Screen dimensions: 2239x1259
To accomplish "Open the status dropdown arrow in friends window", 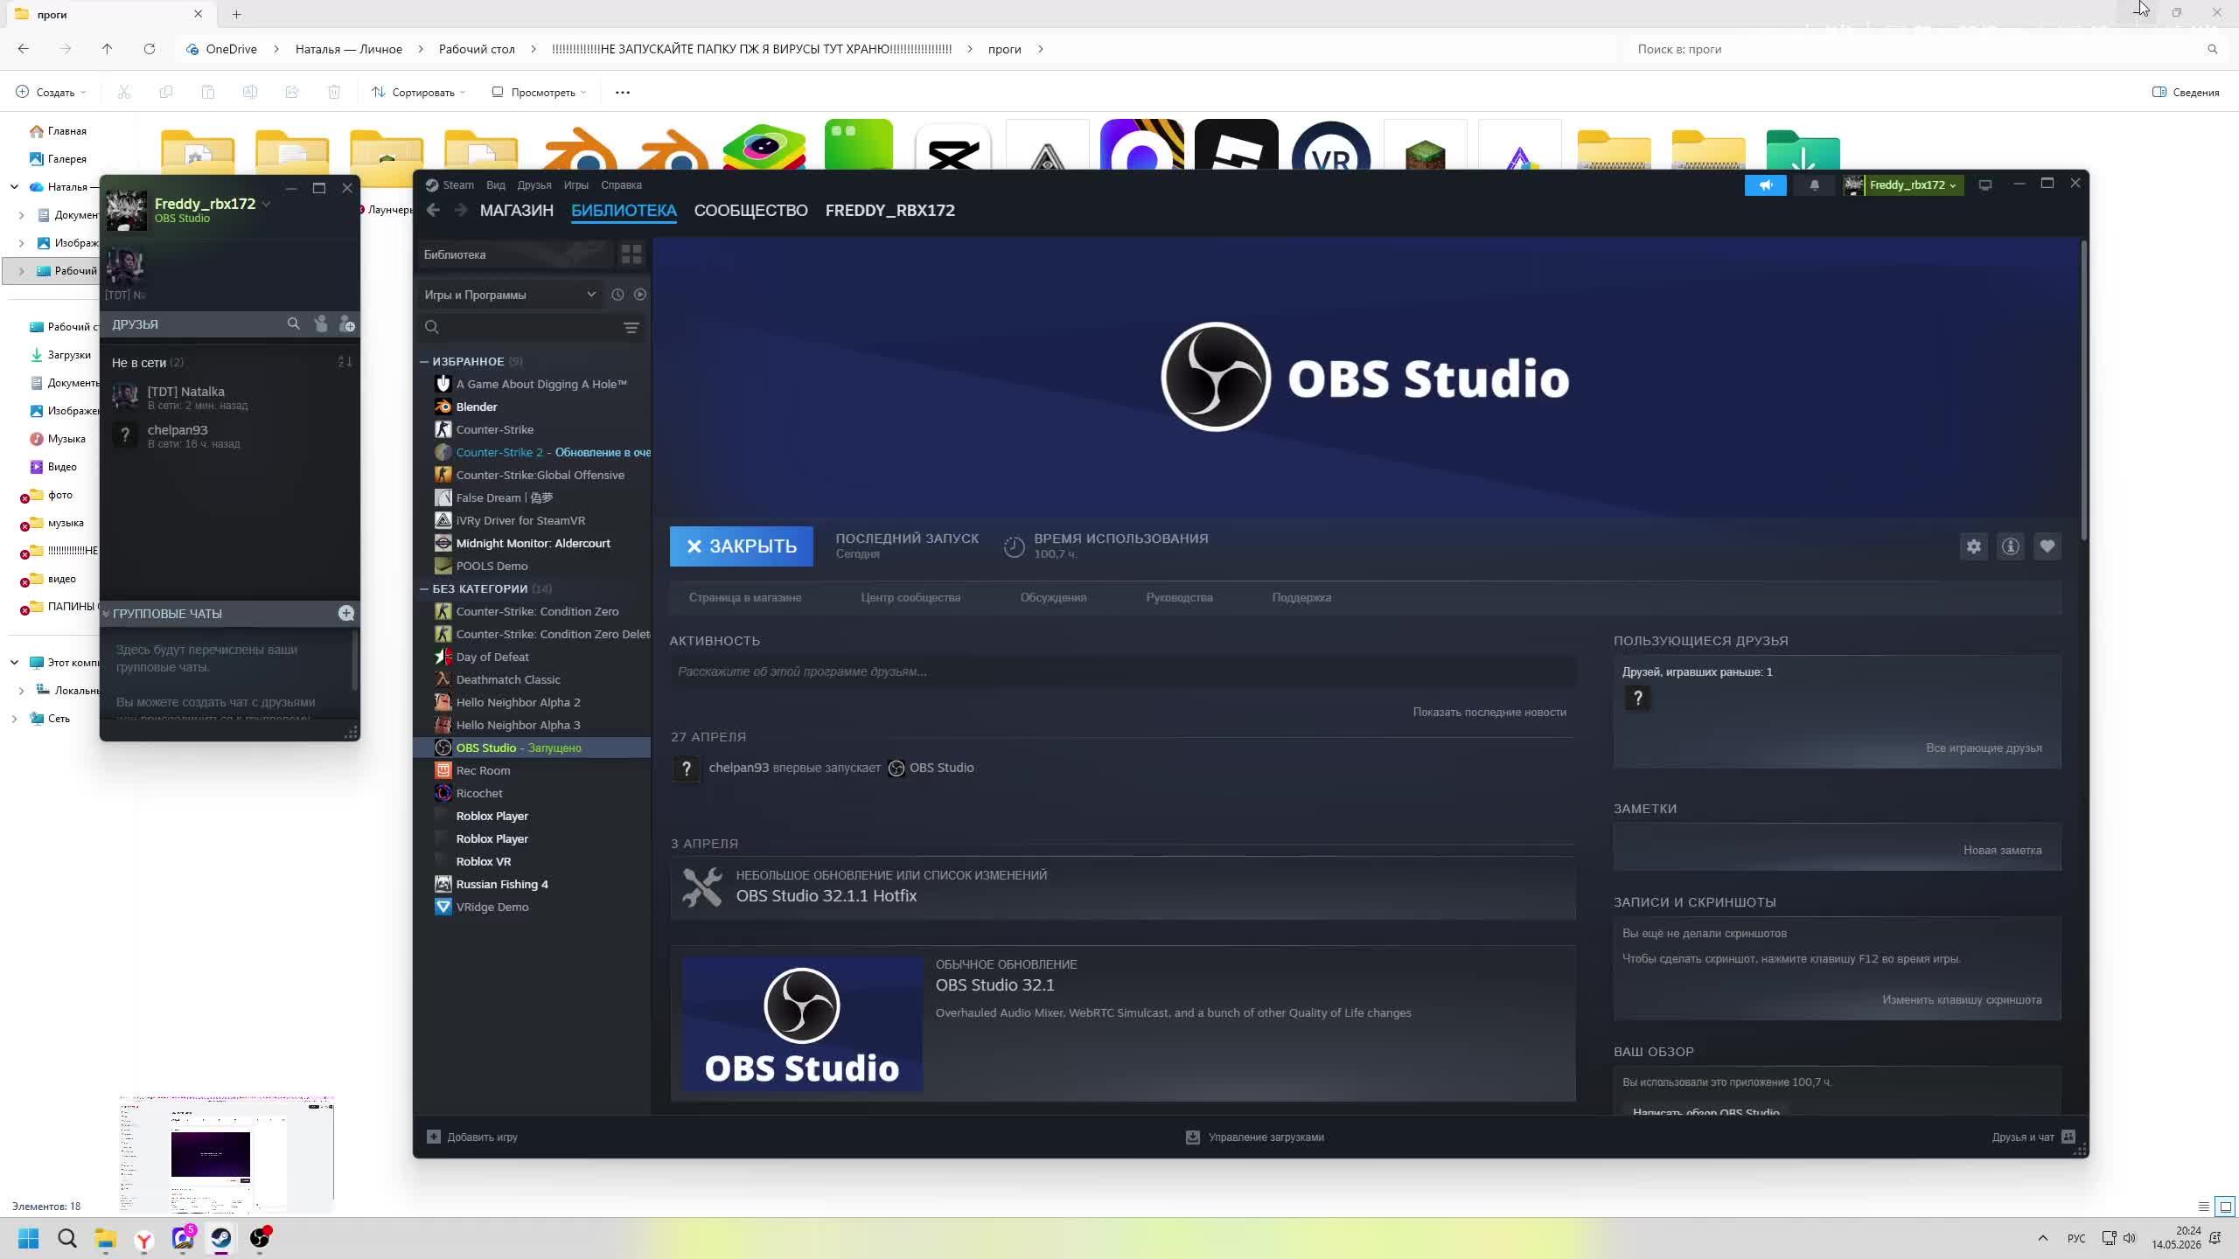I will pyautogui.click(x=266, y=204).
